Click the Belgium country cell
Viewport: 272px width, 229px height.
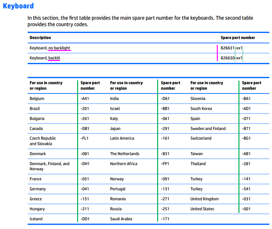[37, 98]
